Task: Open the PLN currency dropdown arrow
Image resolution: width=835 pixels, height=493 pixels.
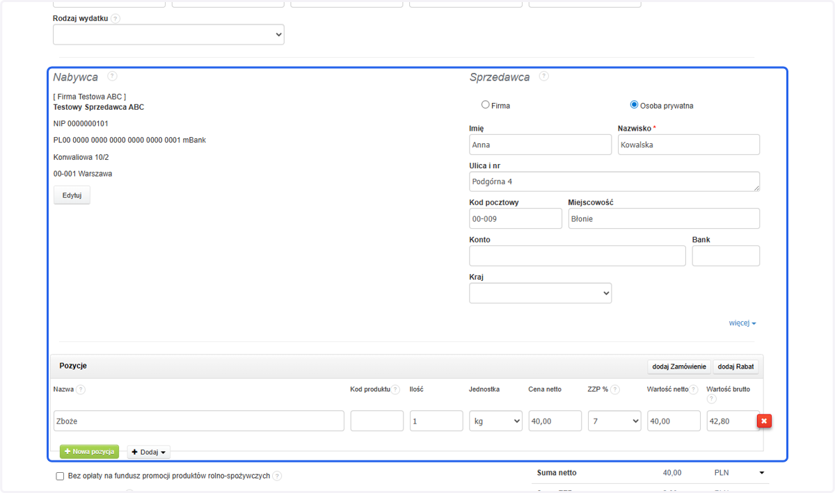Action: coord(762,473)
